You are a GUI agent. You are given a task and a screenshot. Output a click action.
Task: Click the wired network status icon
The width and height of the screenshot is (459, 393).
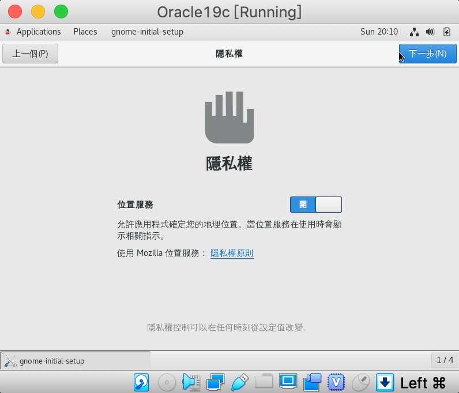414,32
